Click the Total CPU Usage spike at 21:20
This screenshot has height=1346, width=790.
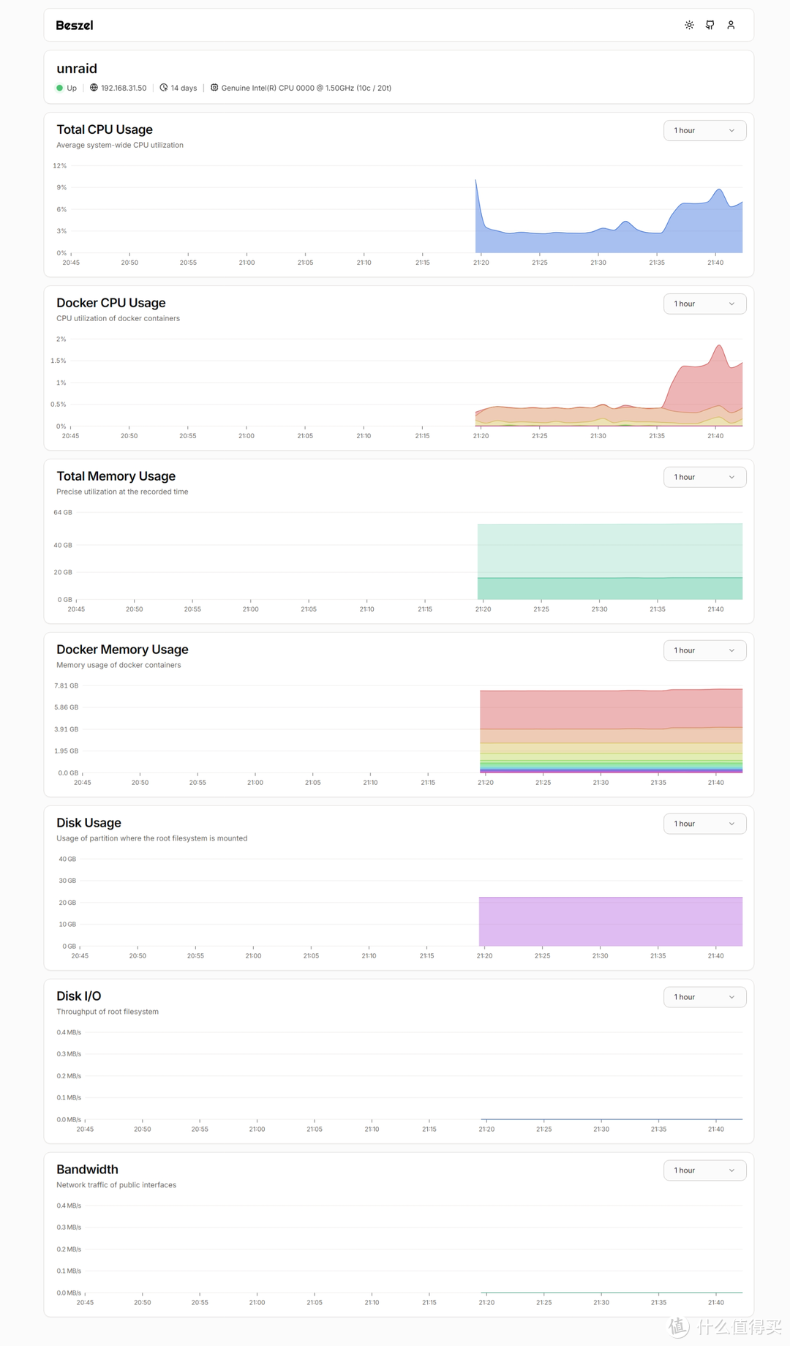(x=476, y=183)
